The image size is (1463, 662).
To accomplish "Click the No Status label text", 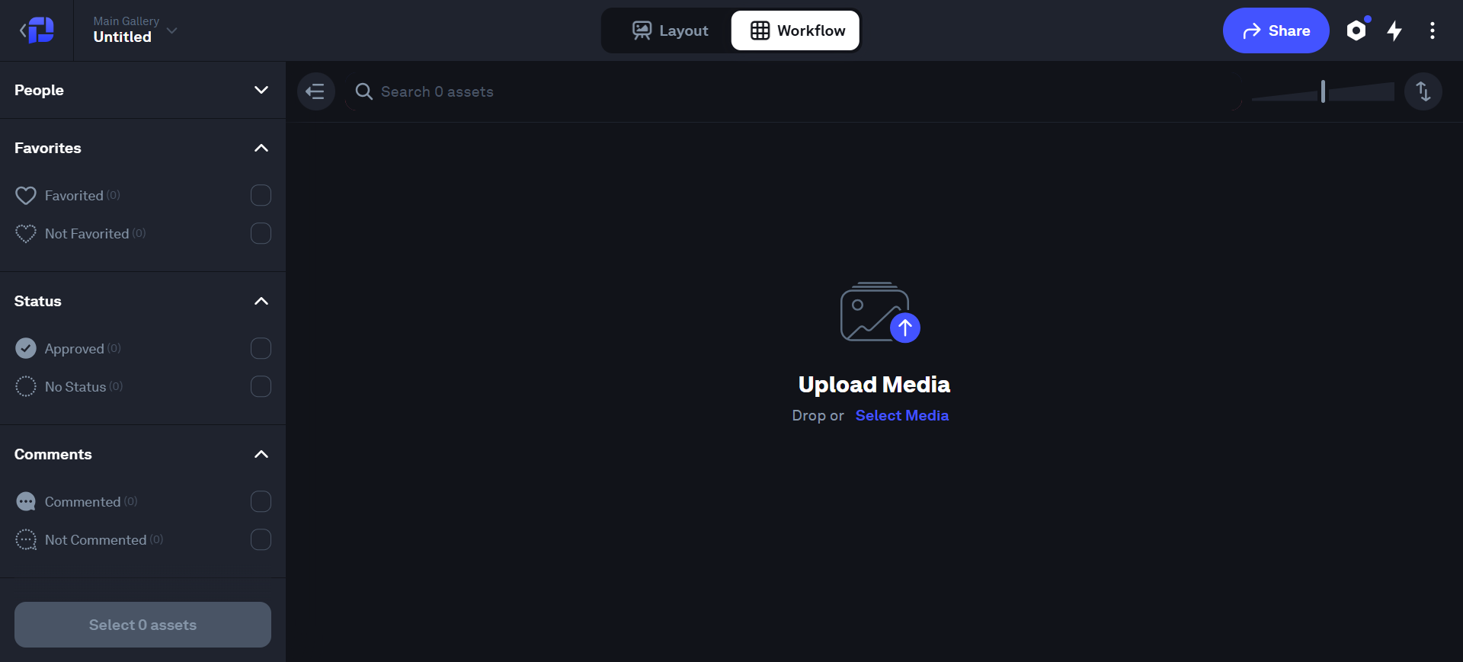I will (x=75, y=387).
